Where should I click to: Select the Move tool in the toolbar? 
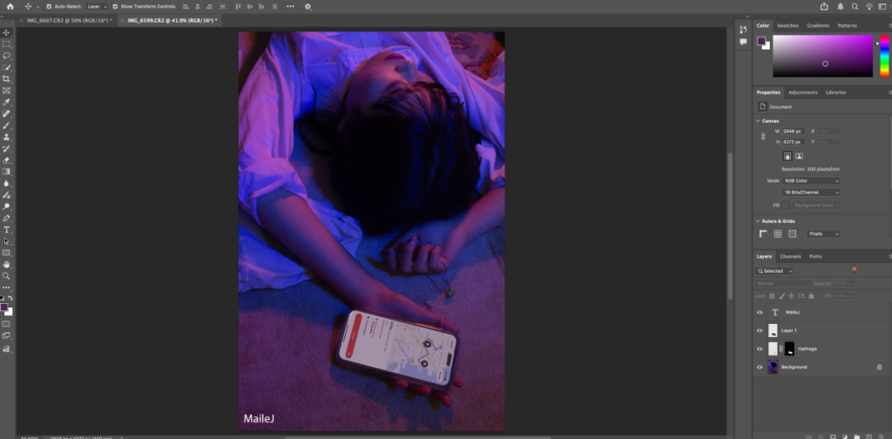click(x=6, y=32)
